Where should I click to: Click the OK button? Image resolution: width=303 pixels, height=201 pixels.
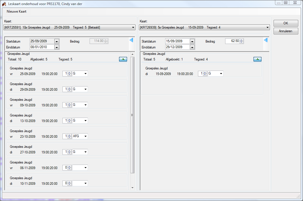[286, 23]
